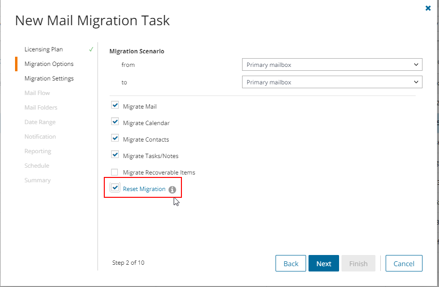
Task: Select the Licensing Plan step
Action: 44,49
